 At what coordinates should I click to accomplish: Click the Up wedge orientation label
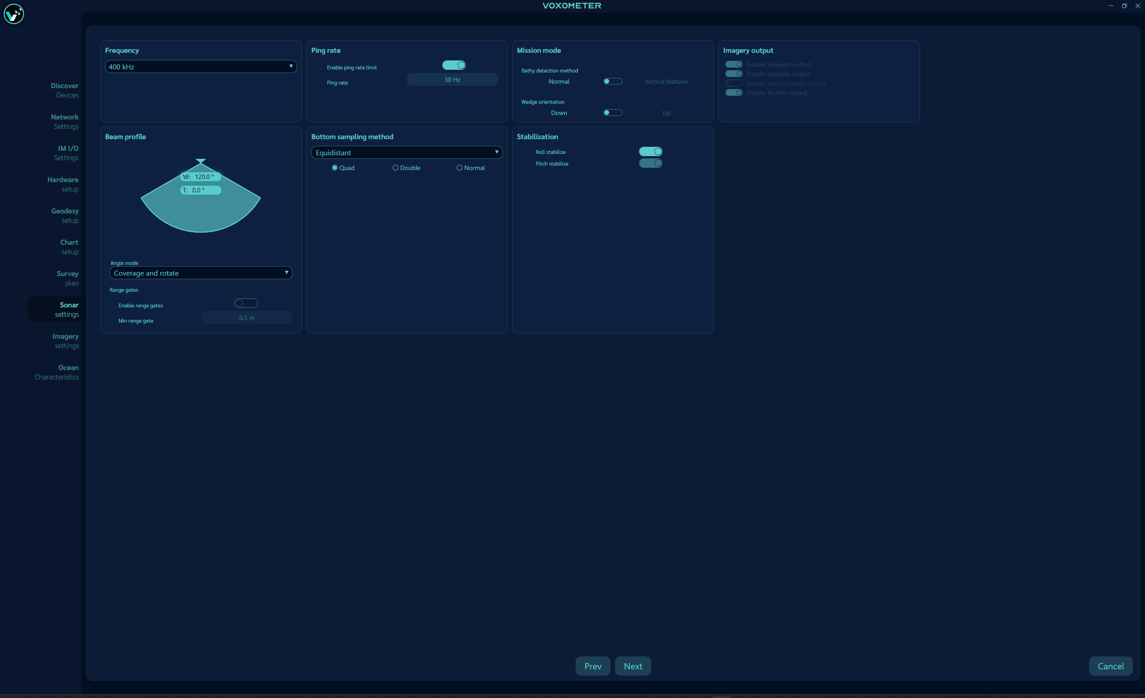(x=666, y=113)
